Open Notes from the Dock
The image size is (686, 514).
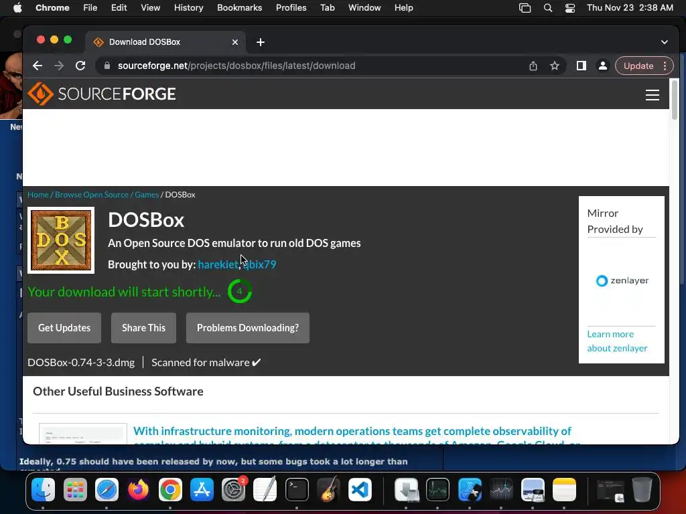tap(564, 489)
